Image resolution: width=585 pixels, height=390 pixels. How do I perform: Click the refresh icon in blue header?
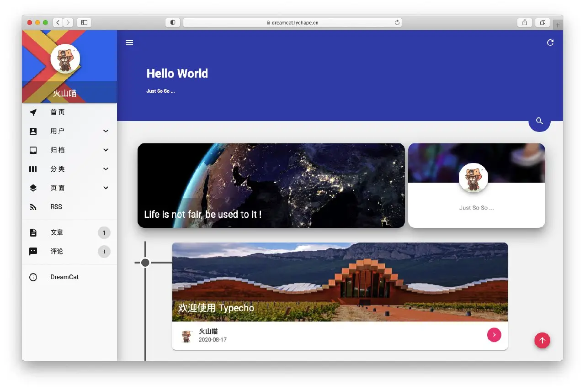pyautogui.click(x=550, y=42)
